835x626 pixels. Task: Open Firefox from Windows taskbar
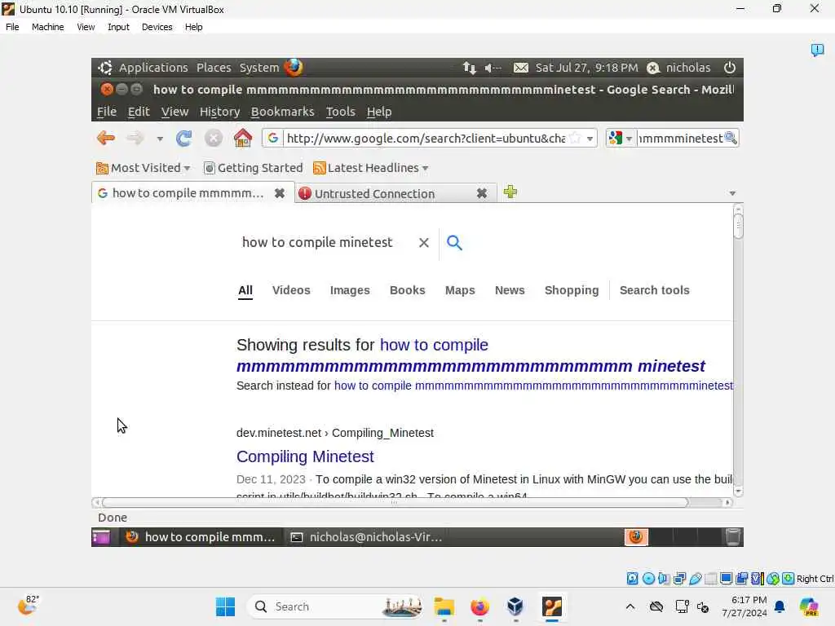point(479,606)
